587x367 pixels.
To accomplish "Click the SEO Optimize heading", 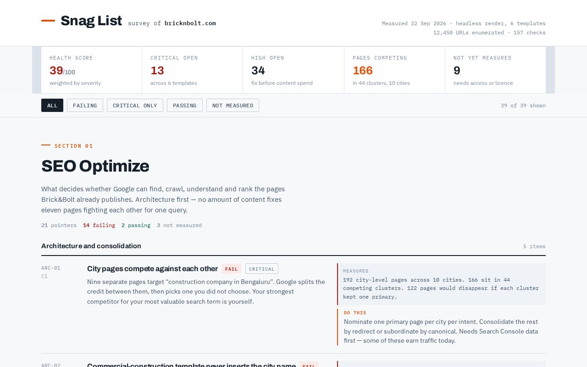I will pyautogui.click(x=95, y=166).
